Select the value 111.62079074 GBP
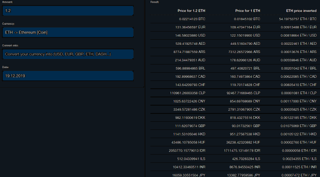 click(190, 126)
